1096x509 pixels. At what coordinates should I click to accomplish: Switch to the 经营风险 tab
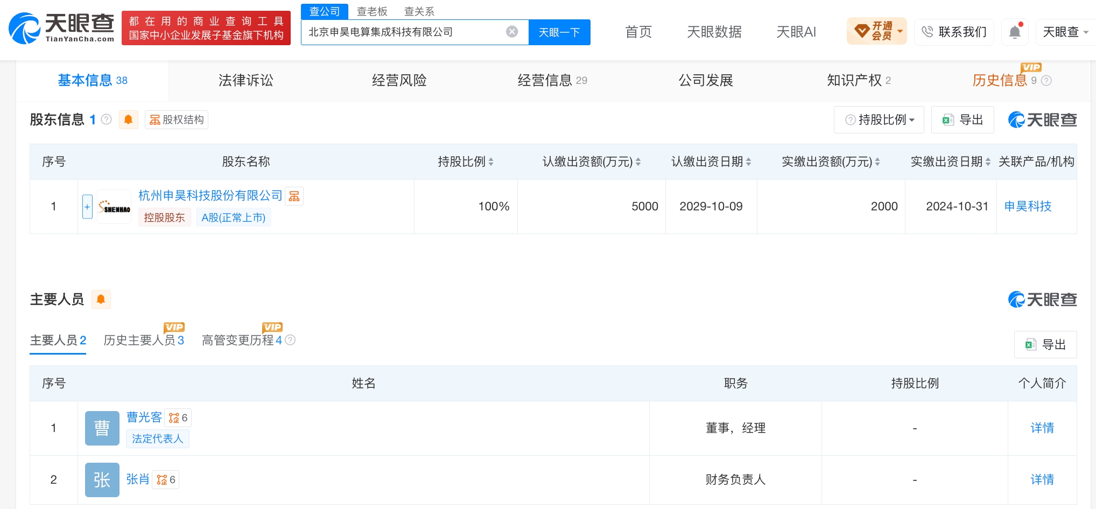399,81
